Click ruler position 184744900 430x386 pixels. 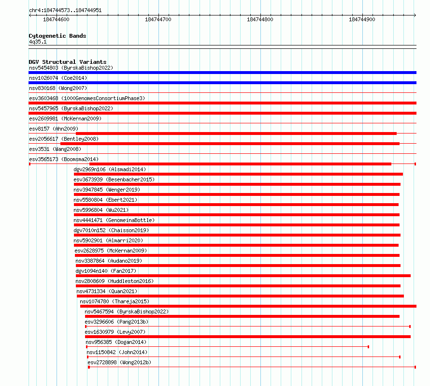(x=362, y=19)
